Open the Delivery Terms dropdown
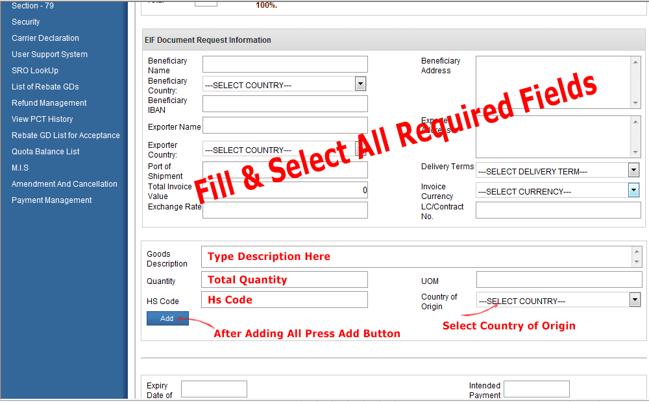This screenshot has height=402, width=649. point(558,170)
